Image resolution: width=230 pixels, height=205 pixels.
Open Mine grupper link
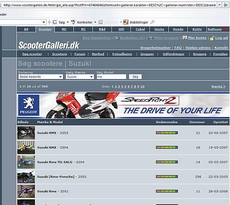pyautogui.click(x=166, y=38)
